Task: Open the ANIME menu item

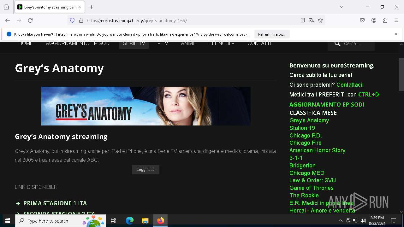Action: click(188, 44)
